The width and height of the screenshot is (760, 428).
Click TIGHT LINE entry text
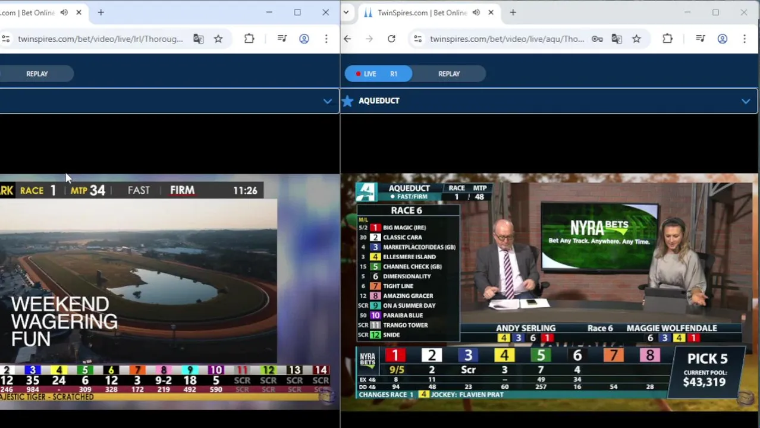(398, 286)
